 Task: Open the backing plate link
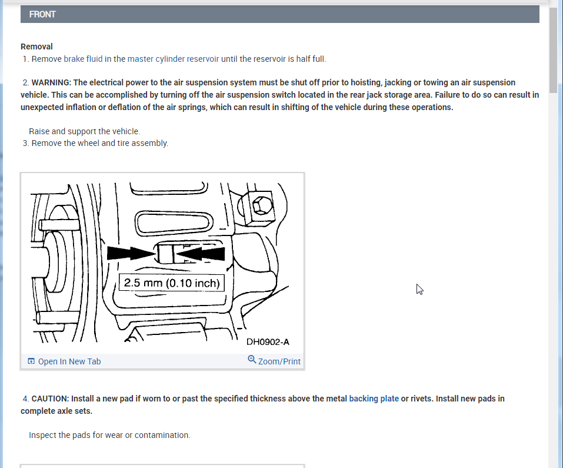(374, 399)
